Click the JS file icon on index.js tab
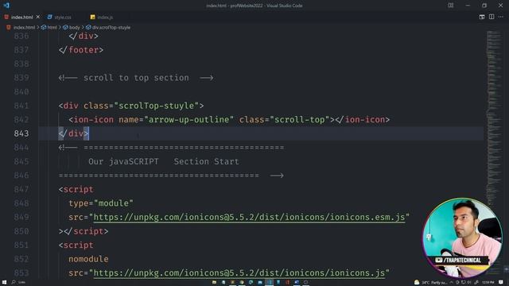The width and height of the screenshot is (509, 286). [x=92, y=17]
